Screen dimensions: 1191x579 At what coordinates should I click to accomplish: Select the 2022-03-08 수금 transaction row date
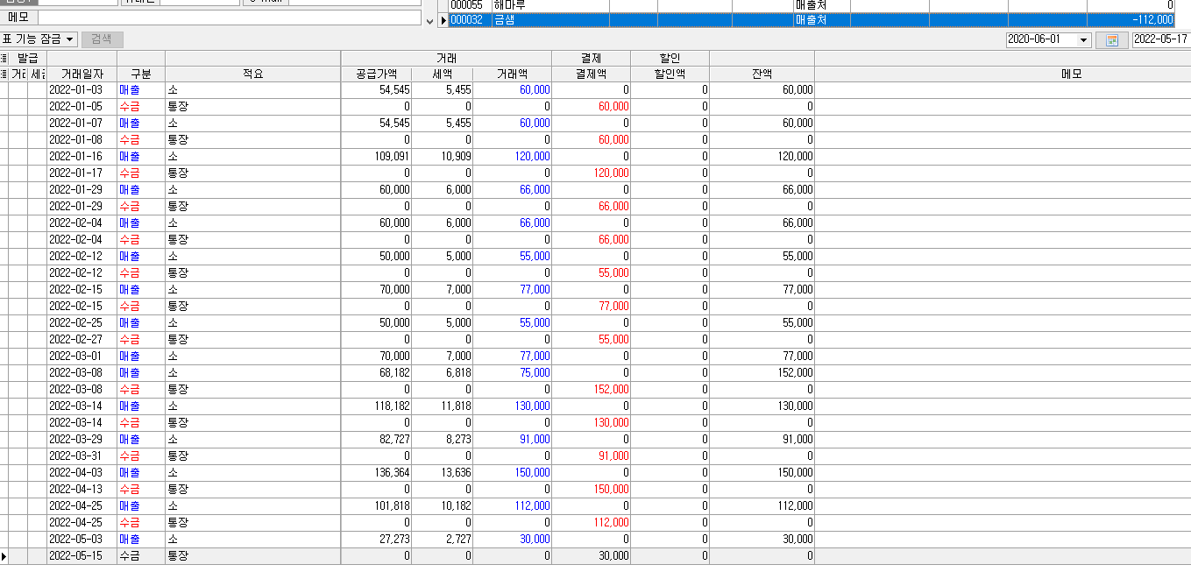coord(75,389)
